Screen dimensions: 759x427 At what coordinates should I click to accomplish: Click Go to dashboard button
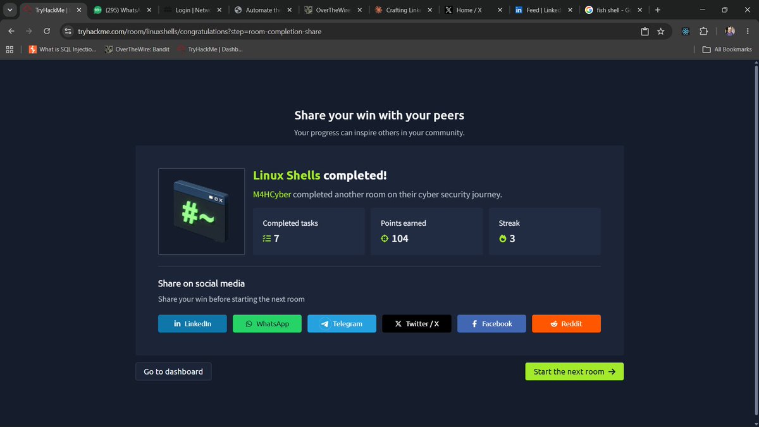173,371
